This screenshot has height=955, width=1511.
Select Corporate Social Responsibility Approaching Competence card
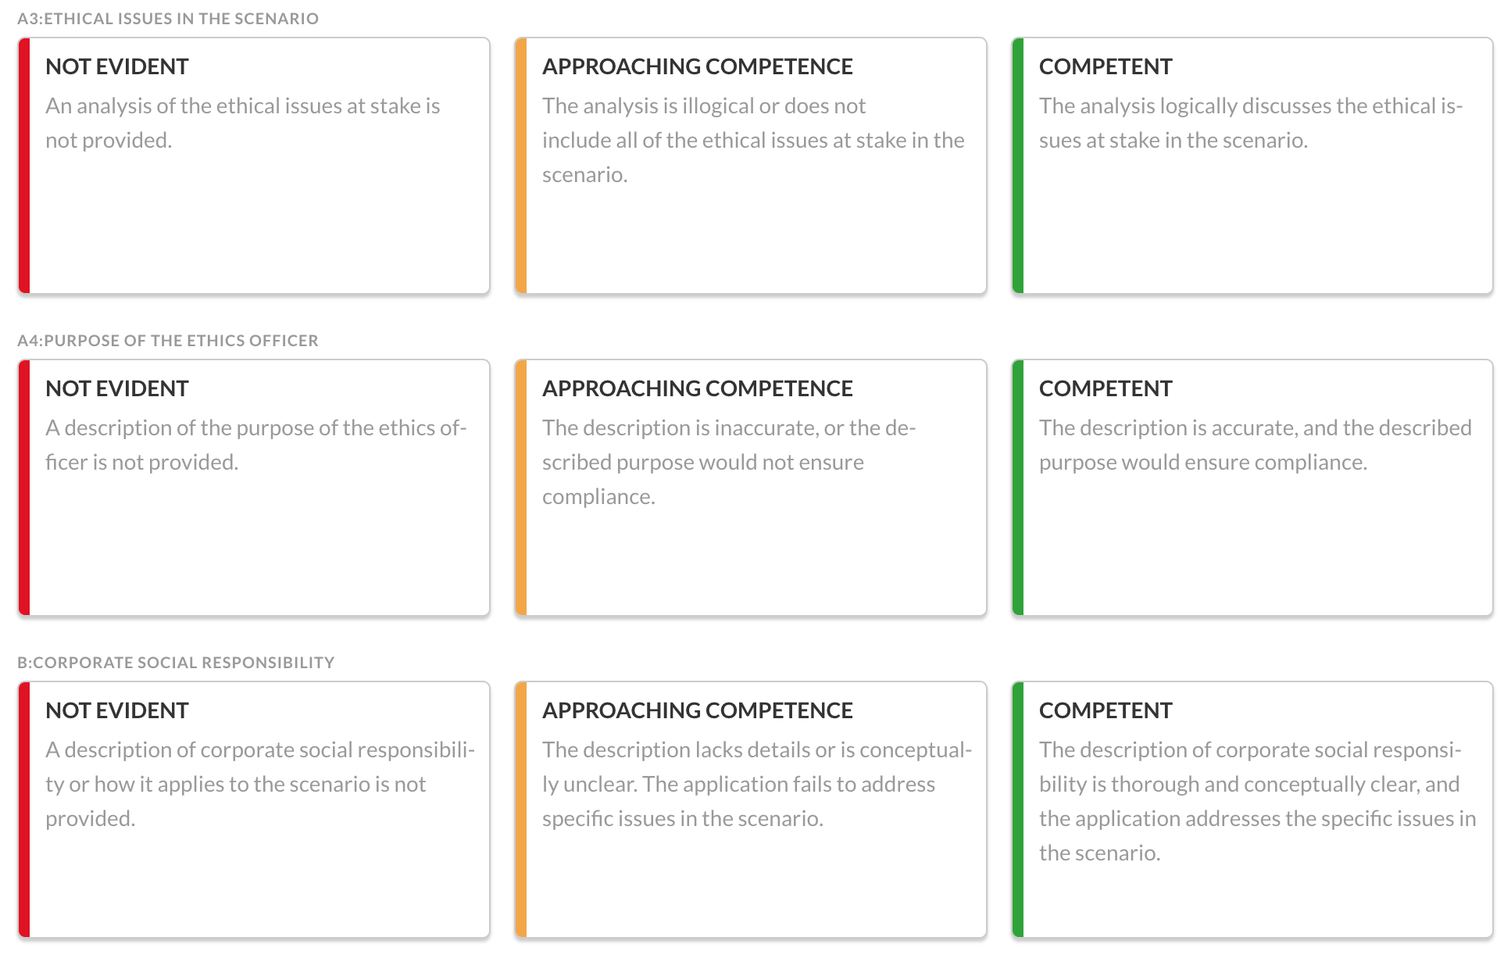[x=751, y=810]
